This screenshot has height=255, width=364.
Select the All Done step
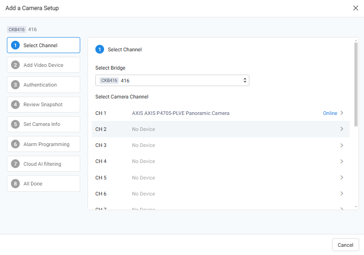click(x=44, y=184)
